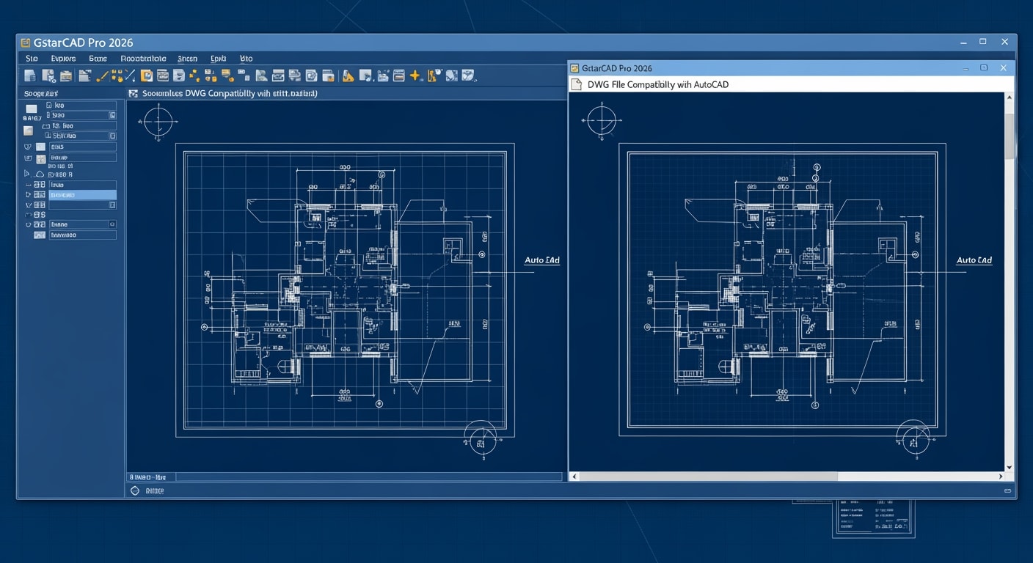The height and width of the screenshot is (563, 1033).
Task: Select the orange Plus annotation icon
Action: click(x=417, y=74)
